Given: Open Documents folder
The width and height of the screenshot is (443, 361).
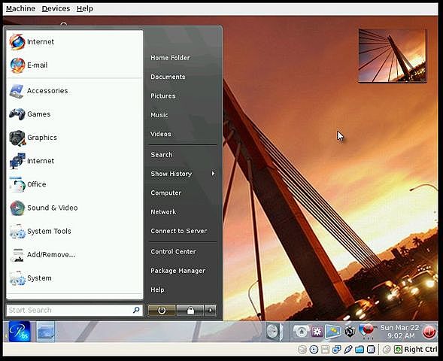Looking at the screenshot, I should [x=168, y=77].
